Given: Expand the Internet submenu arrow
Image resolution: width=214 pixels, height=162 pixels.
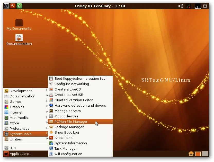Looking at the screenshot, I should [x=47, y=112].
